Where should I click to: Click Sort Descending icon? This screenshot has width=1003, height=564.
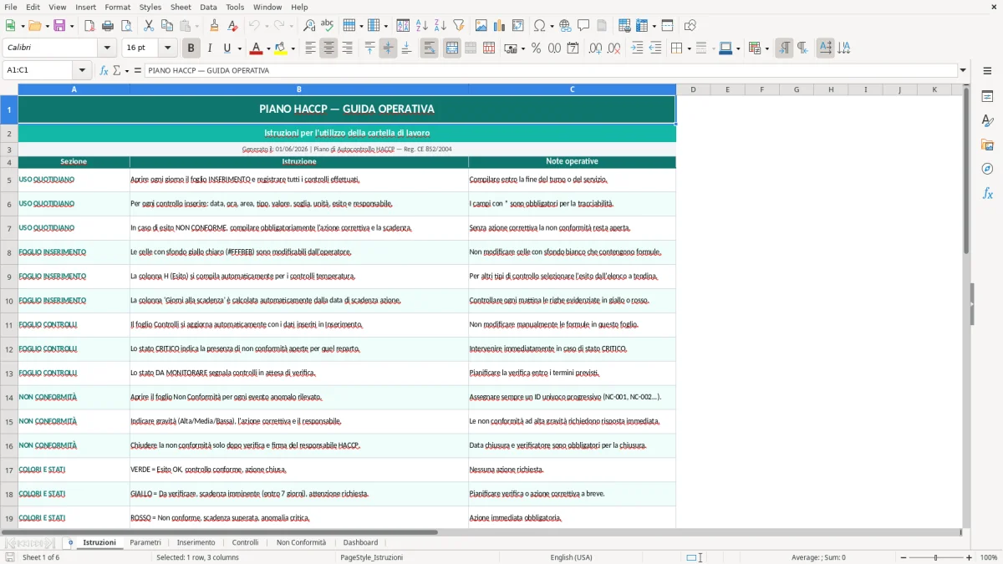coord(440,26)
